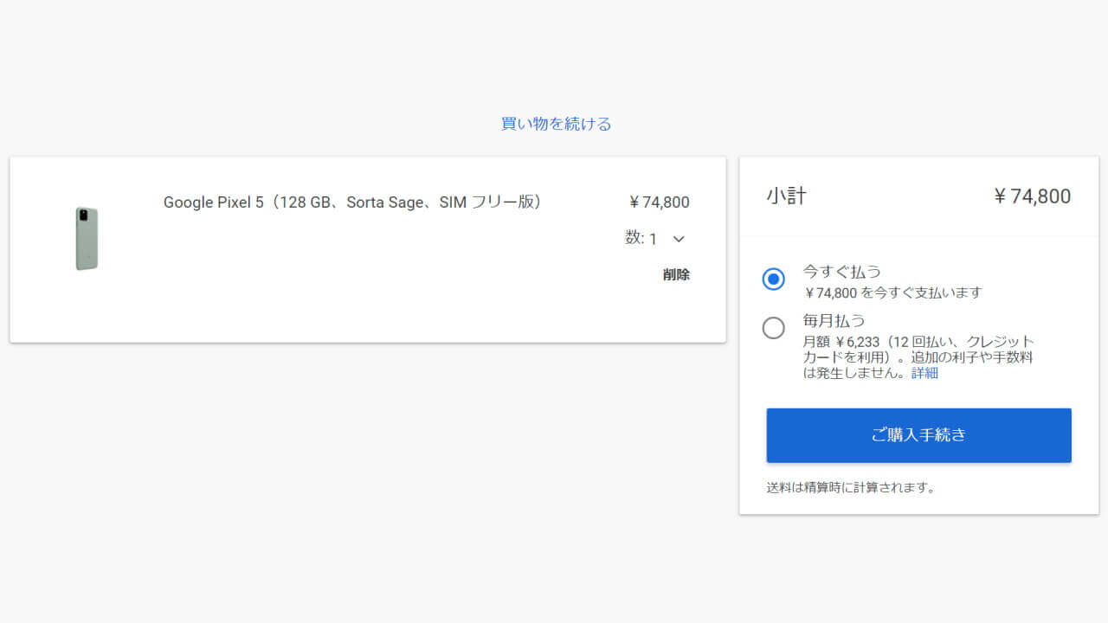Enable the 12-installment payment plan
This screenshot has height=623, width=1108.
773,327
